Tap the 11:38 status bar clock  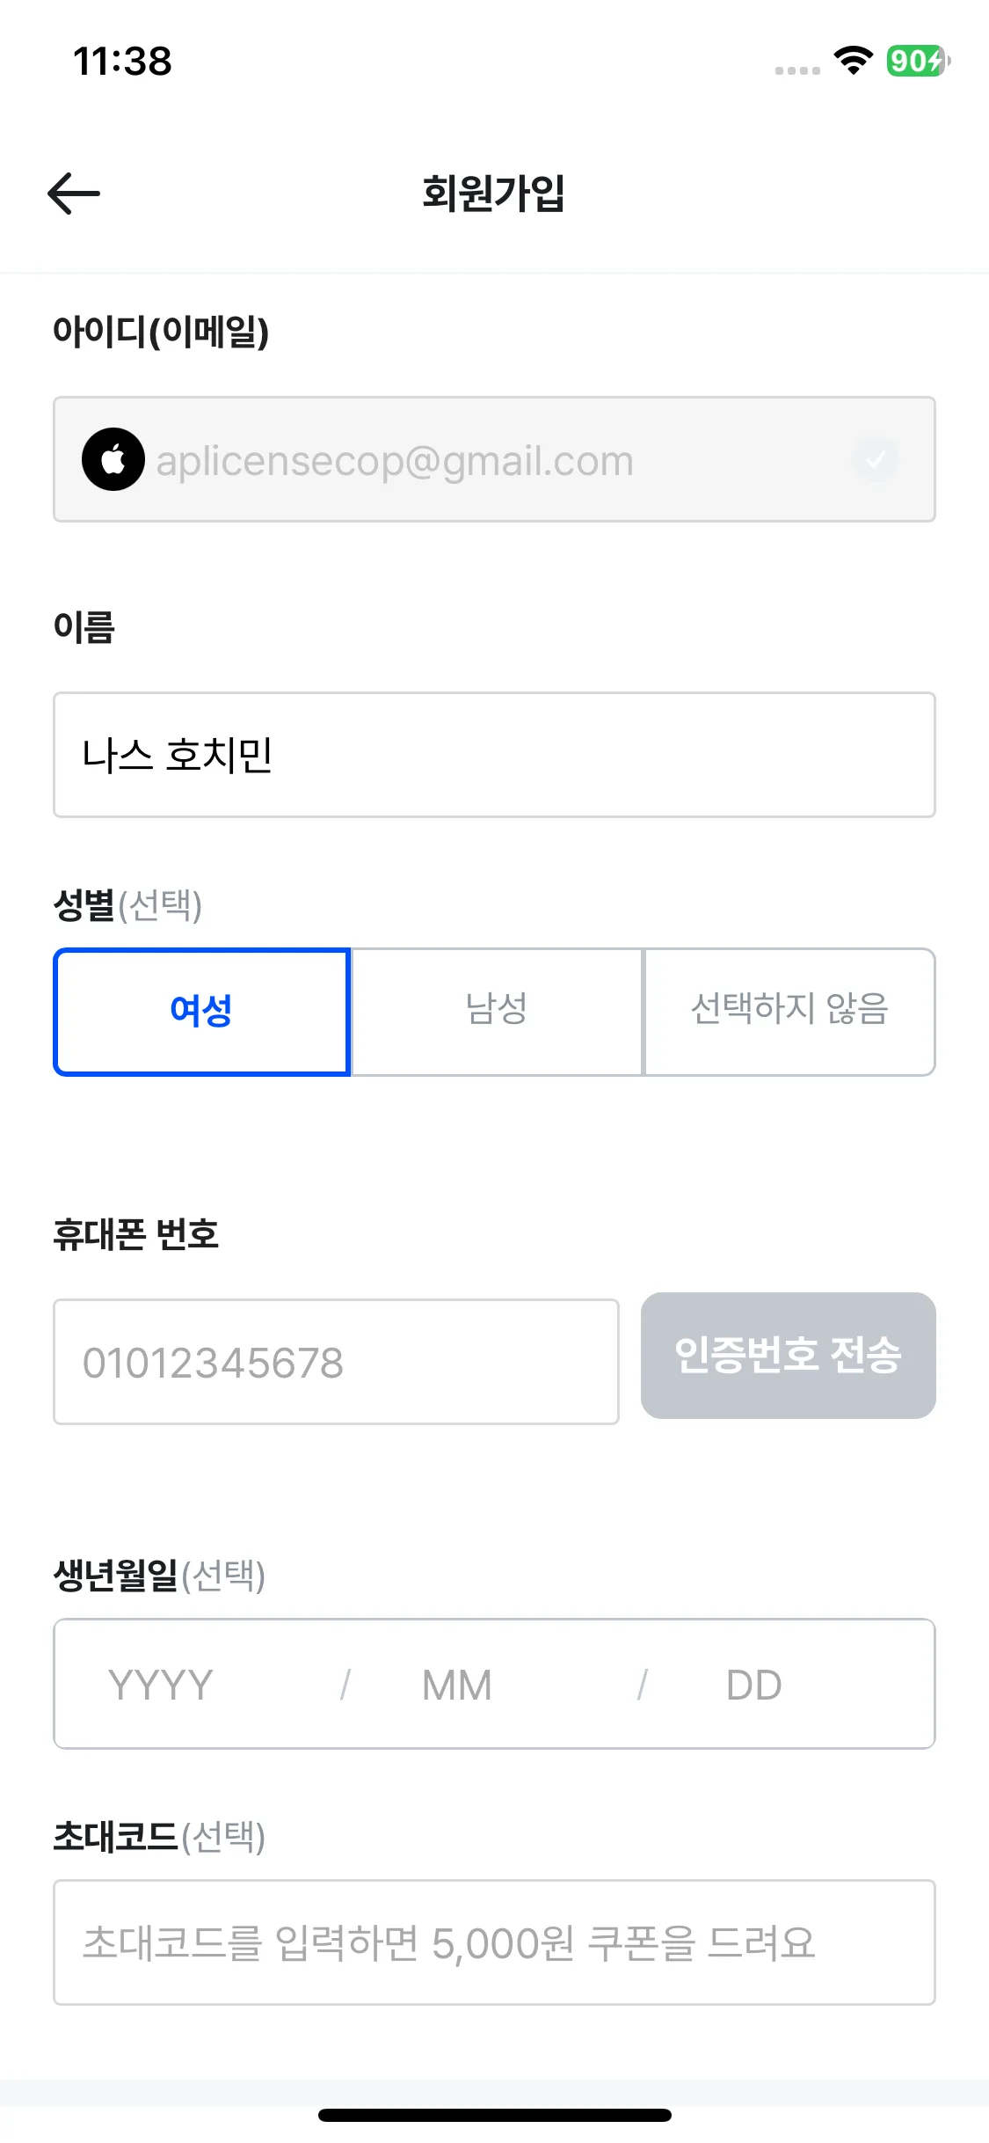click(122, 61)
